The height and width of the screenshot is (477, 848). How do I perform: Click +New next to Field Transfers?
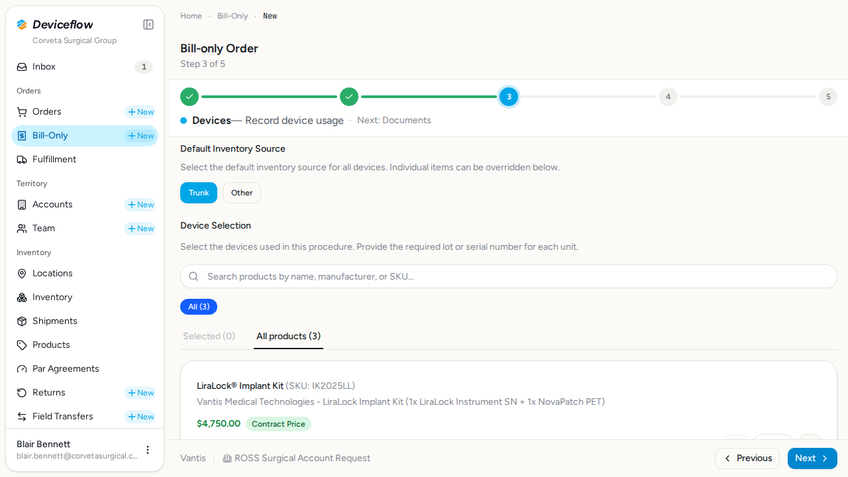point(140,417)
